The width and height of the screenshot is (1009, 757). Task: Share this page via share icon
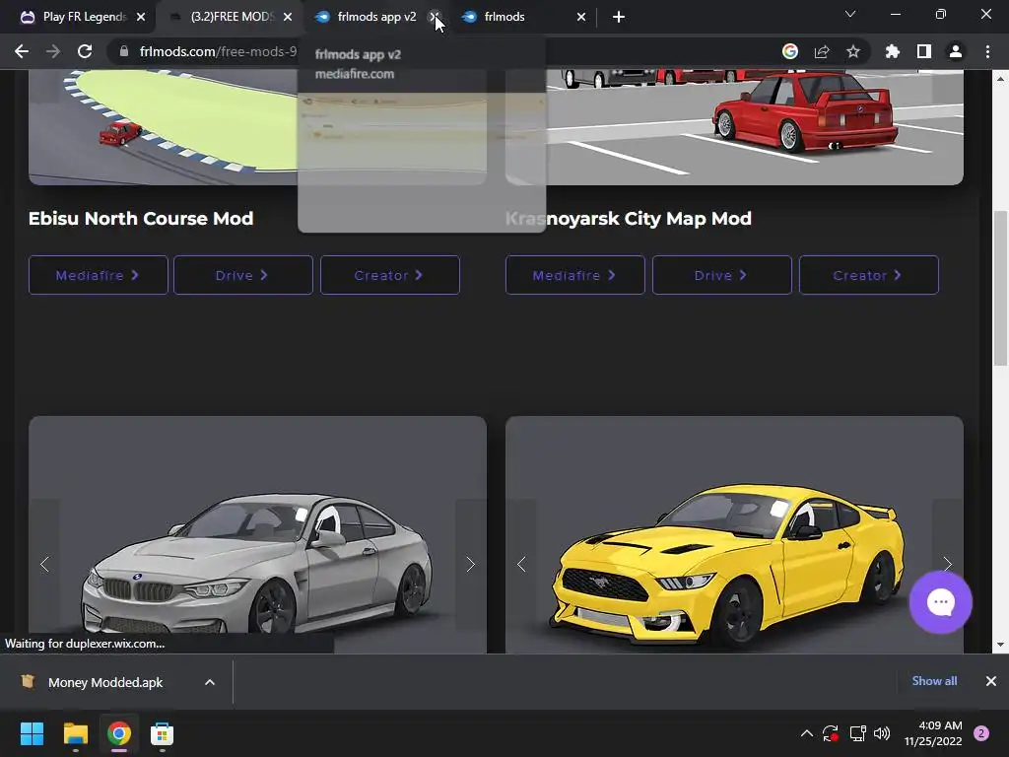pyautogui.click(x=822, y=51)
